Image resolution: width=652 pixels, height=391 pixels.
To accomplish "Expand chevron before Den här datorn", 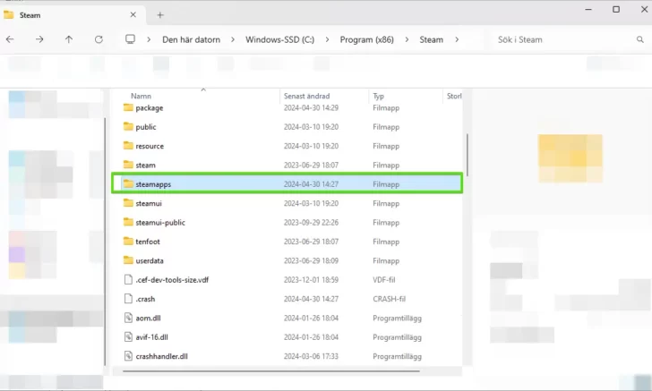I will (149, 39).
